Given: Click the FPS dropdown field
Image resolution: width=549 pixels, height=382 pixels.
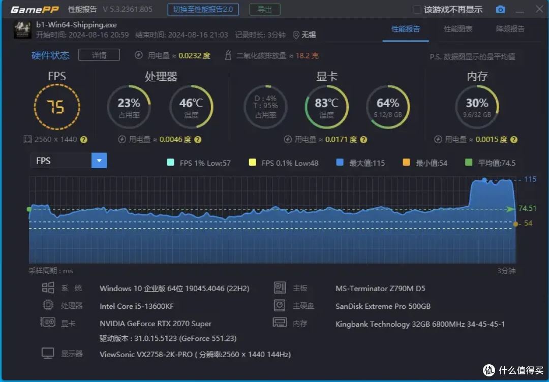Looking at the screenshot, I should 68,161.
